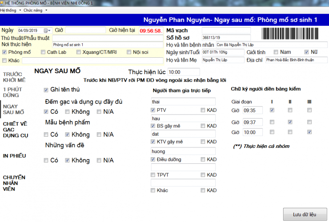Open the CHUYỂN NHÂN VIÊN section

tap(14, 183)
